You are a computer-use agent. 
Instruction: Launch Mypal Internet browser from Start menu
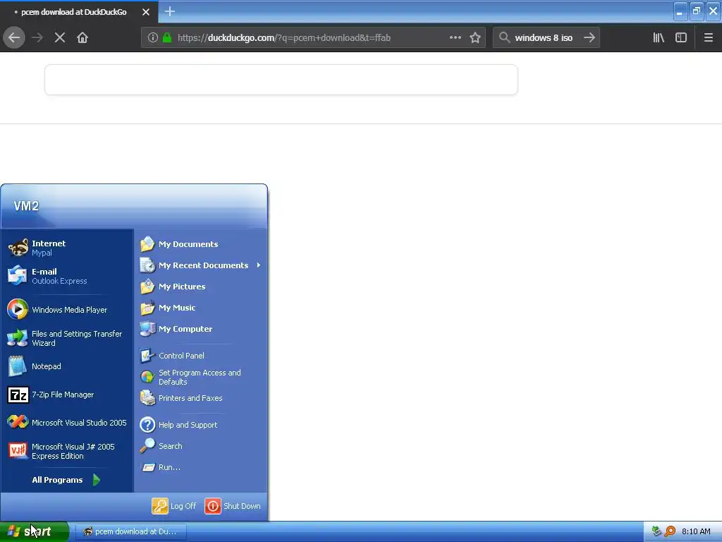click(67, 248)
